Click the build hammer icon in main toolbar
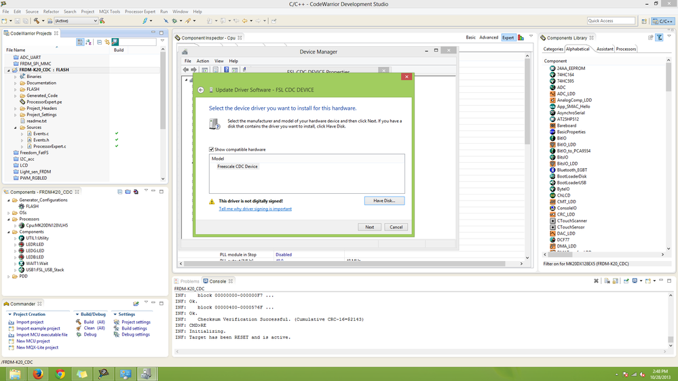The image size is (678, 381). point(37,21)
